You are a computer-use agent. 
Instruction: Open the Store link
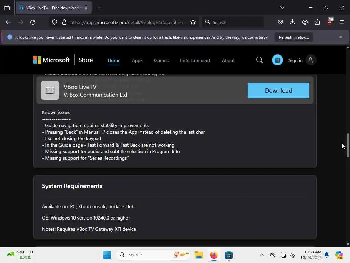point(85,60)
